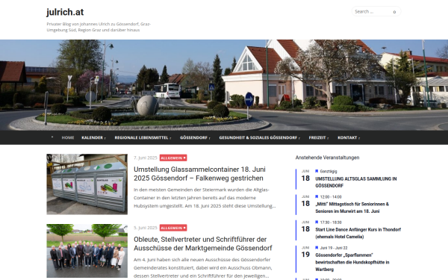Expand the Gössendorf navigation menu
This screenshot has width=448, height=280.
click(x=195, y=137)
